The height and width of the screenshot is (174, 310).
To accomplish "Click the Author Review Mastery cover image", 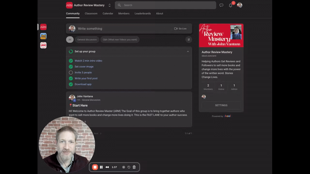I will point(221,36).
